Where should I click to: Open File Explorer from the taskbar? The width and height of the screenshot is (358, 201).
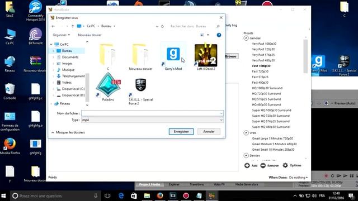coord(147,196)
